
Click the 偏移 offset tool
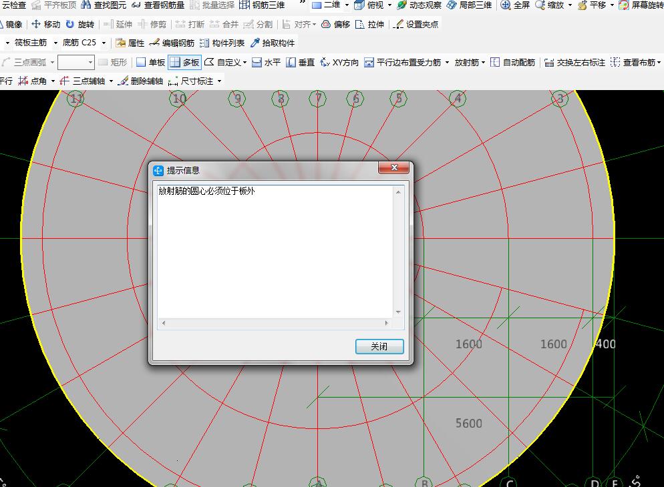coord(336,24)
